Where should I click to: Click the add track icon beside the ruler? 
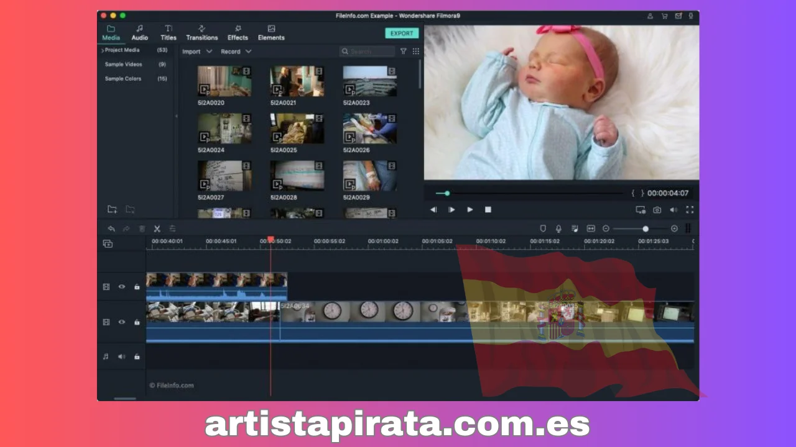click(x=108, y=243)
